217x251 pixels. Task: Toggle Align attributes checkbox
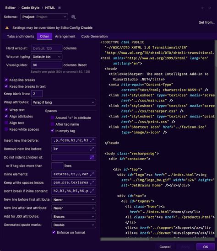(x=6, y=116)
